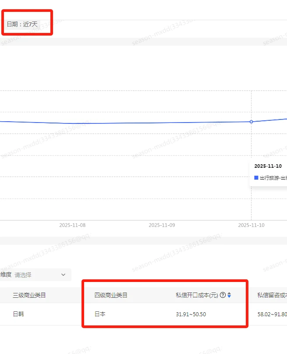Click the 2025-11-10 data point on the chart line
This screenshot has height=354, width=287.
click(x=251, y=122)
